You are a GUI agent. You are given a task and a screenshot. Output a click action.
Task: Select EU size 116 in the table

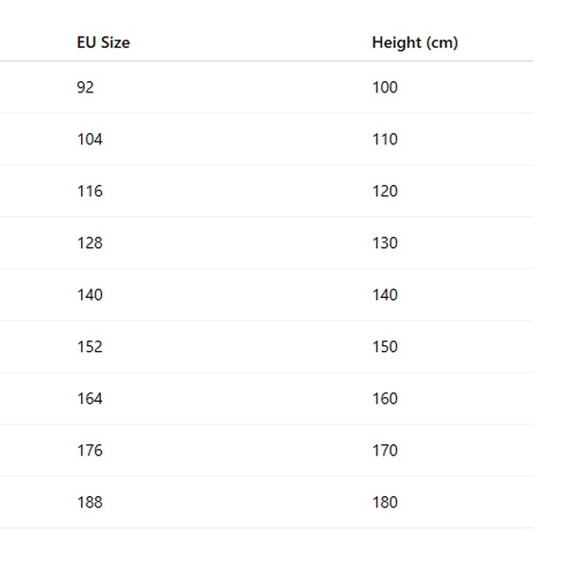click(x=90, y=191)
